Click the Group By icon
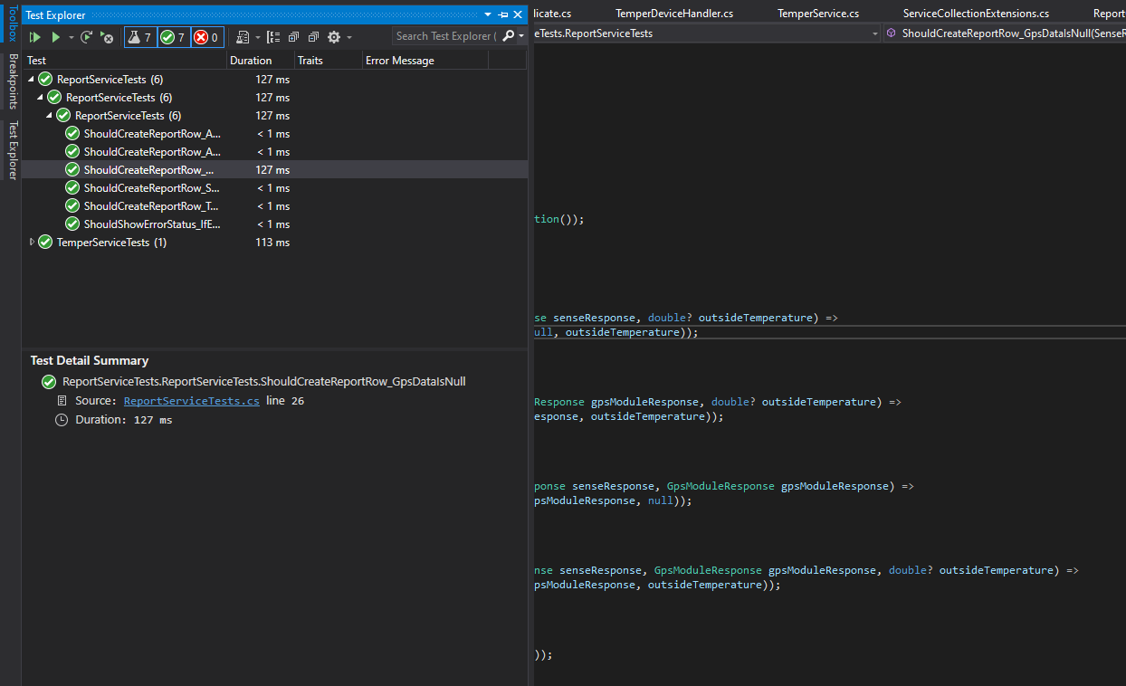This screenshot has width=1126, height=686. [273, 37]
